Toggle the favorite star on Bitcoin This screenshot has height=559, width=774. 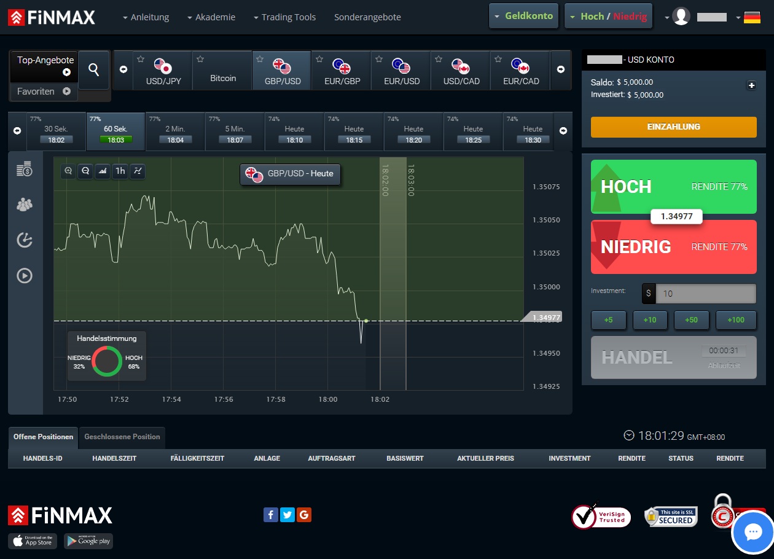tap(200, 60)
